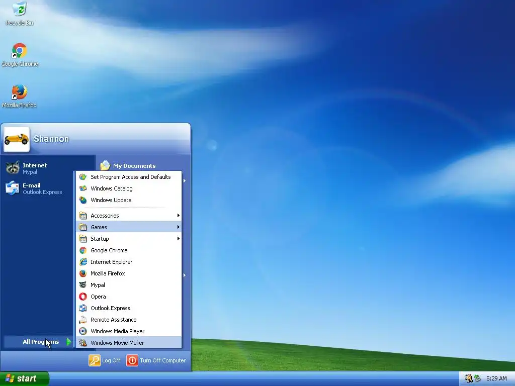This screenshot has height=386, width=515.
Task: Click the Mypal raccoon icon beside Internet
Action: (x=13, y=168)
